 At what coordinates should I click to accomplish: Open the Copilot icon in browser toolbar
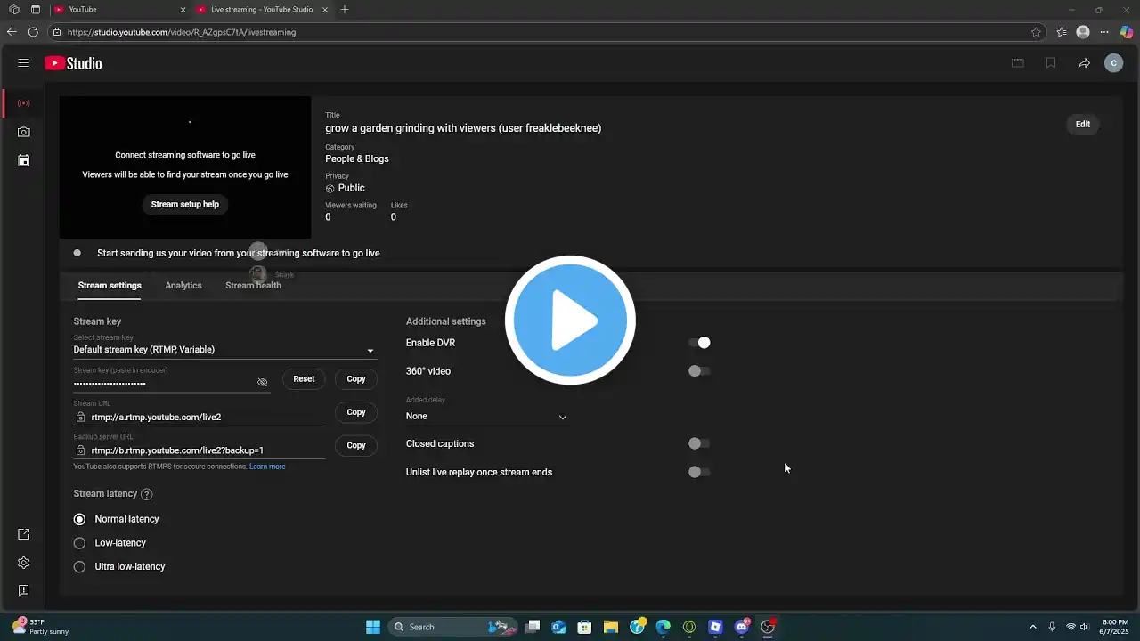pos(1127,32)
